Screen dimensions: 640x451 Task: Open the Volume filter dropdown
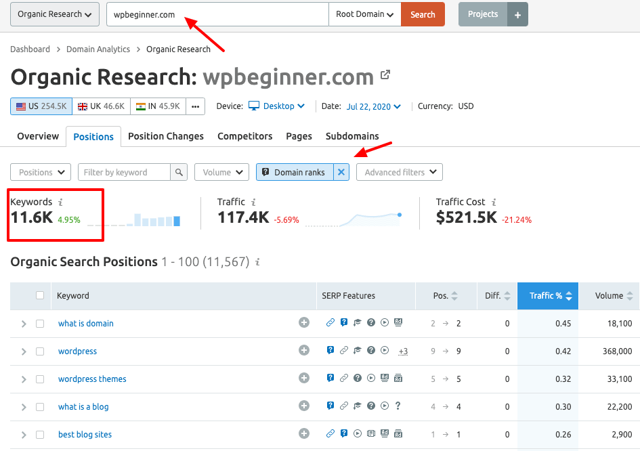(x=221, y=172)
